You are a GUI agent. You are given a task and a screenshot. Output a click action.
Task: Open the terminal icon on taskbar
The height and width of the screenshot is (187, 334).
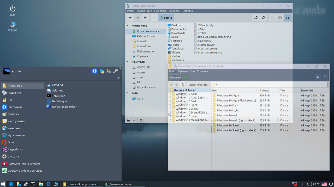(33, 184)
